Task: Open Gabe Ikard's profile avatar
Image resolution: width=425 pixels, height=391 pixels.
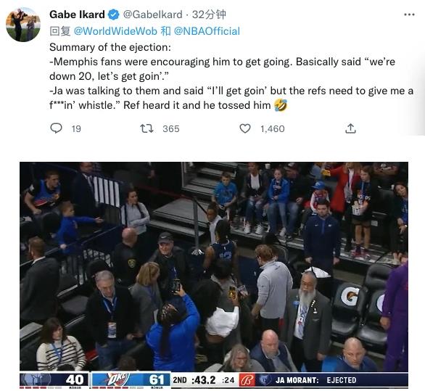Action: pos(23,25)
